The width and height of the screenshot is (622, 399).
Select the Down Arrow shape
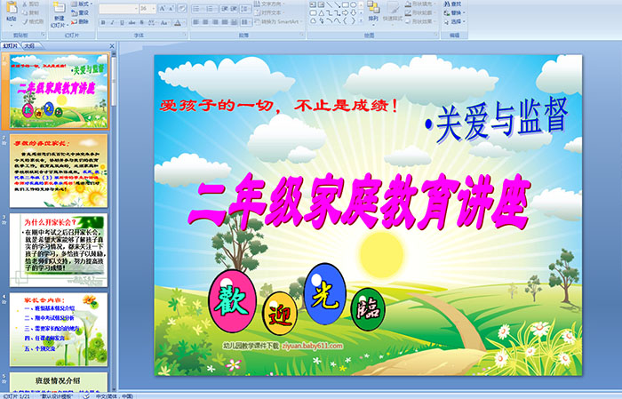354,12
